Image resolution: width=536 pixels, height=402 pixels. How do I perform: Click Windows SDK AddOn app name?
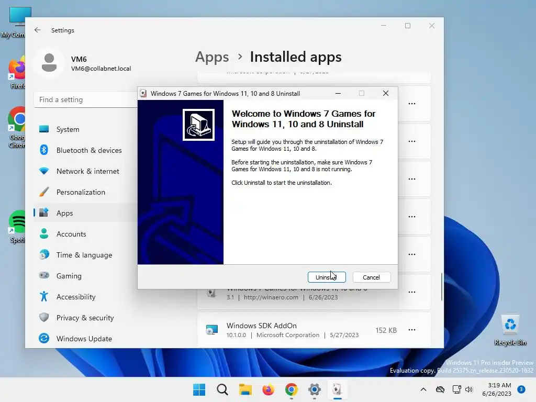[262, 326]
